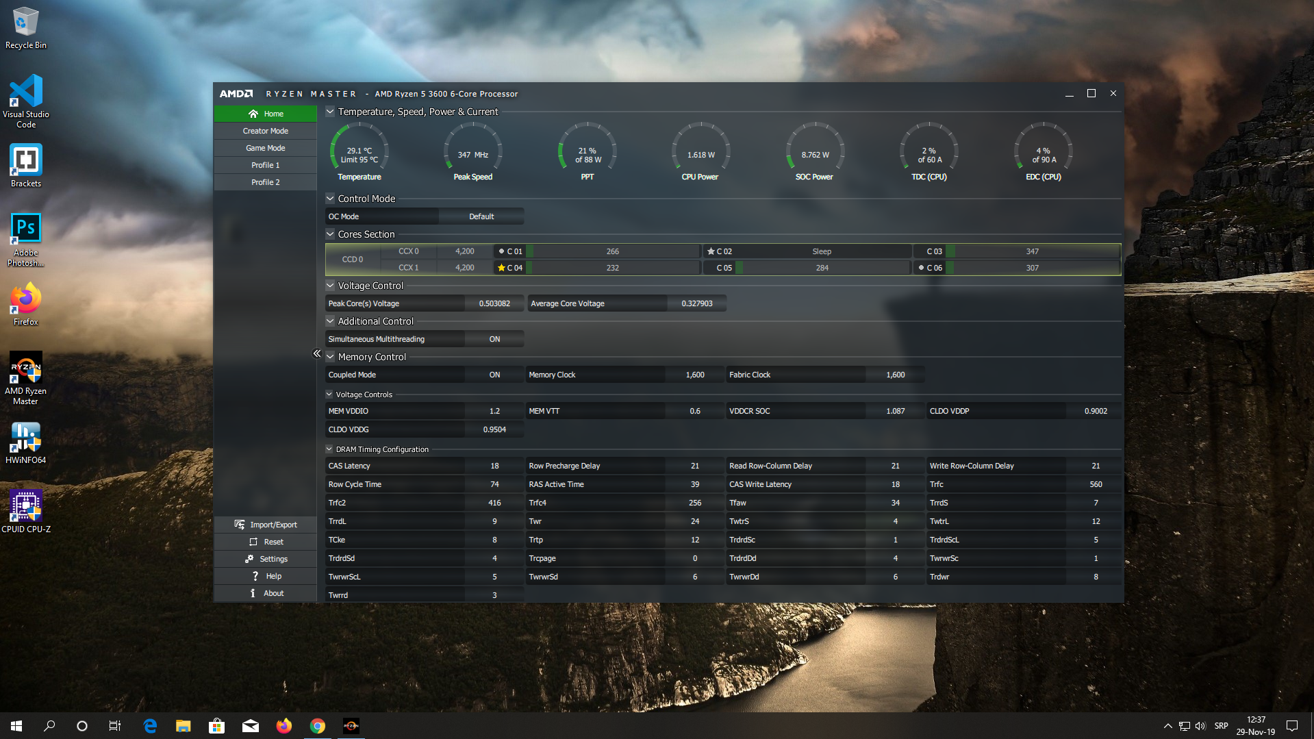Viewport: 1314px width, 739px height.
Task: Open the Windows Start menu
Action: (x=16, y=726)
